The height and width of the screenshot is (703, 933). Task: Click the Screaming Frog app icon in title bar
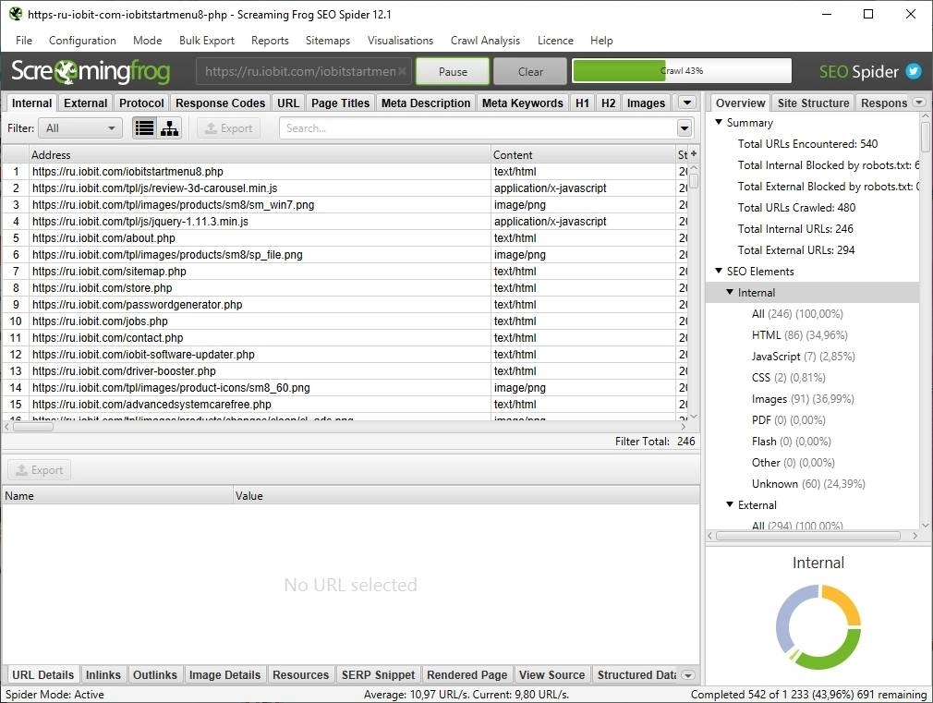(x=16, y=14)
